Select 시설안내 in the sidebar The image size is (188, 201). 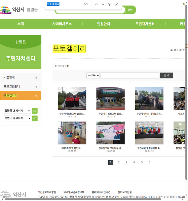(9, 77)
